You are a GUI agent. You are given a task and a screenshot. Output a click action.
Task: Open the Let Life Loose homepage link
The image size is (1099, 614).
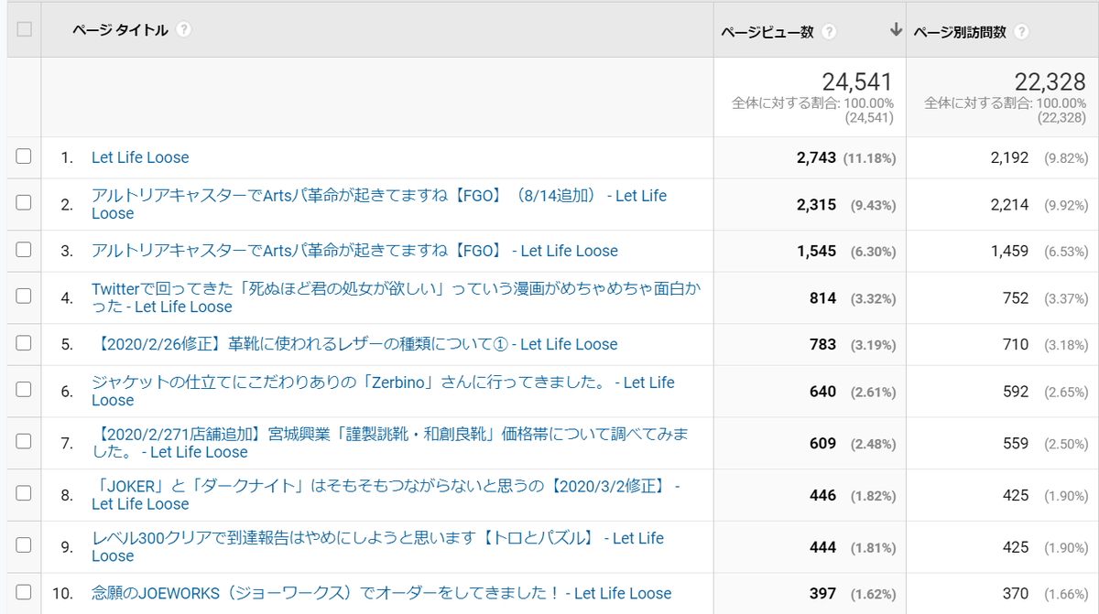(x=139, y=157)
